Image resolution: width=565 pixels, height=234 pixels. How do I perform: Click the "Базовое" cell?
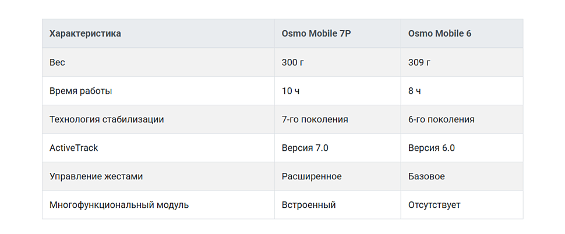(x=426, y=176)
